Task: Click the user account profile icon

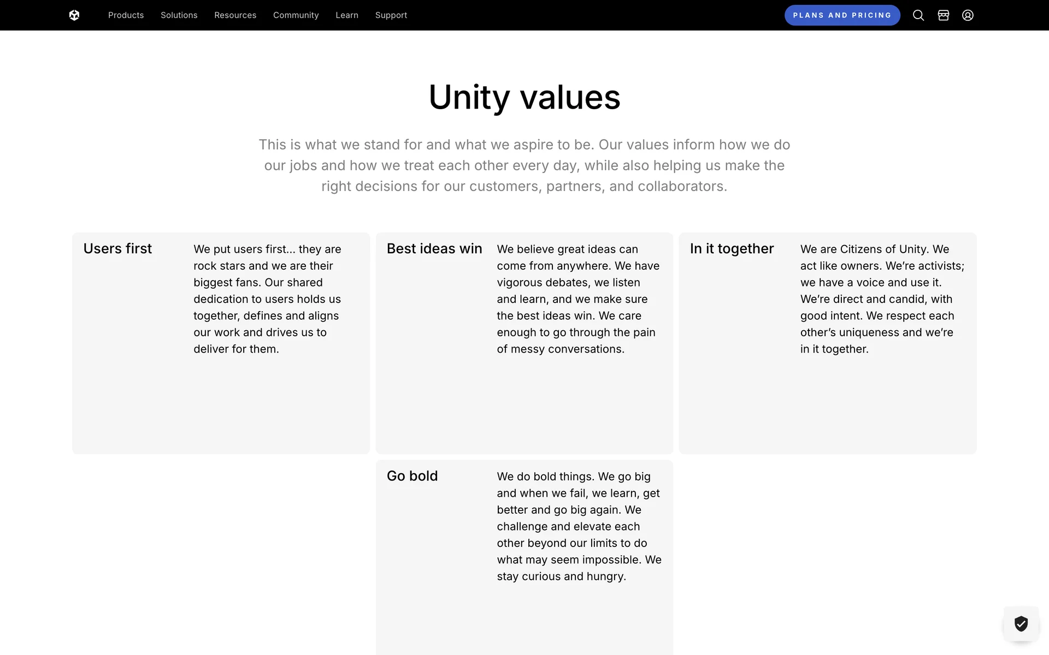Action: pyautogui.click(x=968, y=15)
